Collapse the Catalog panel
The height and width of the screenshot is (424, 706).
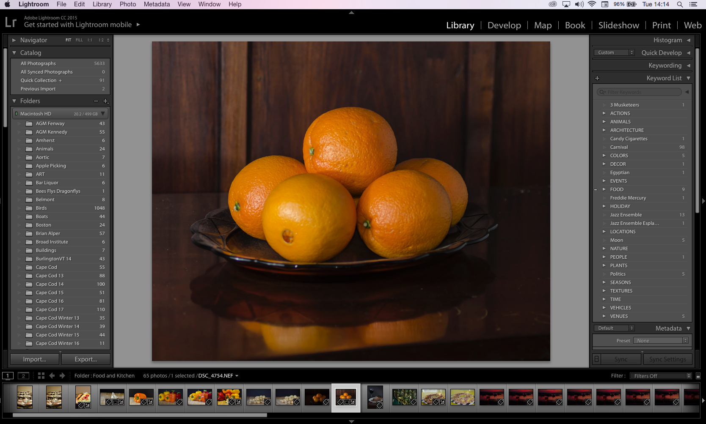(x=14, y=53)
